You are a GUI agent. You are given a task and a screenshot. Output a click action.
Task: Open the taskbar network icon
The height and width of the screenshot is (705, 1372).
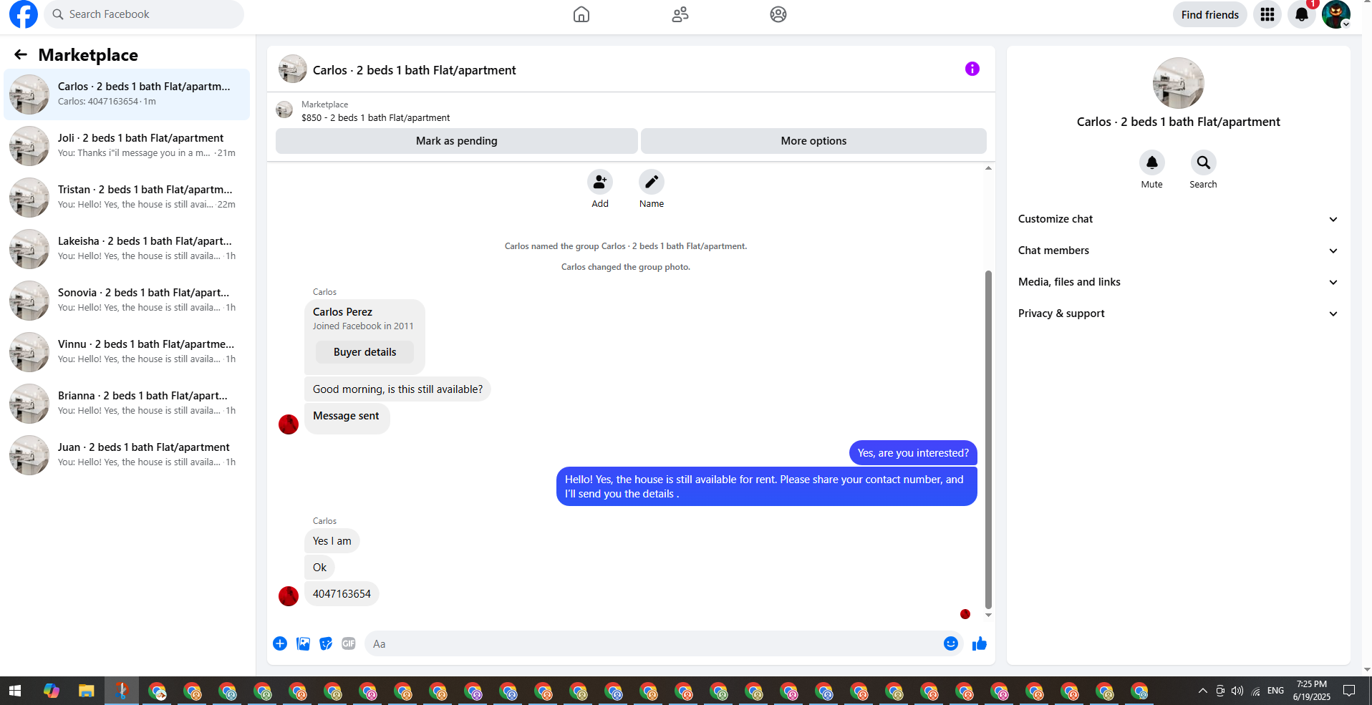tap(1256, 691)
